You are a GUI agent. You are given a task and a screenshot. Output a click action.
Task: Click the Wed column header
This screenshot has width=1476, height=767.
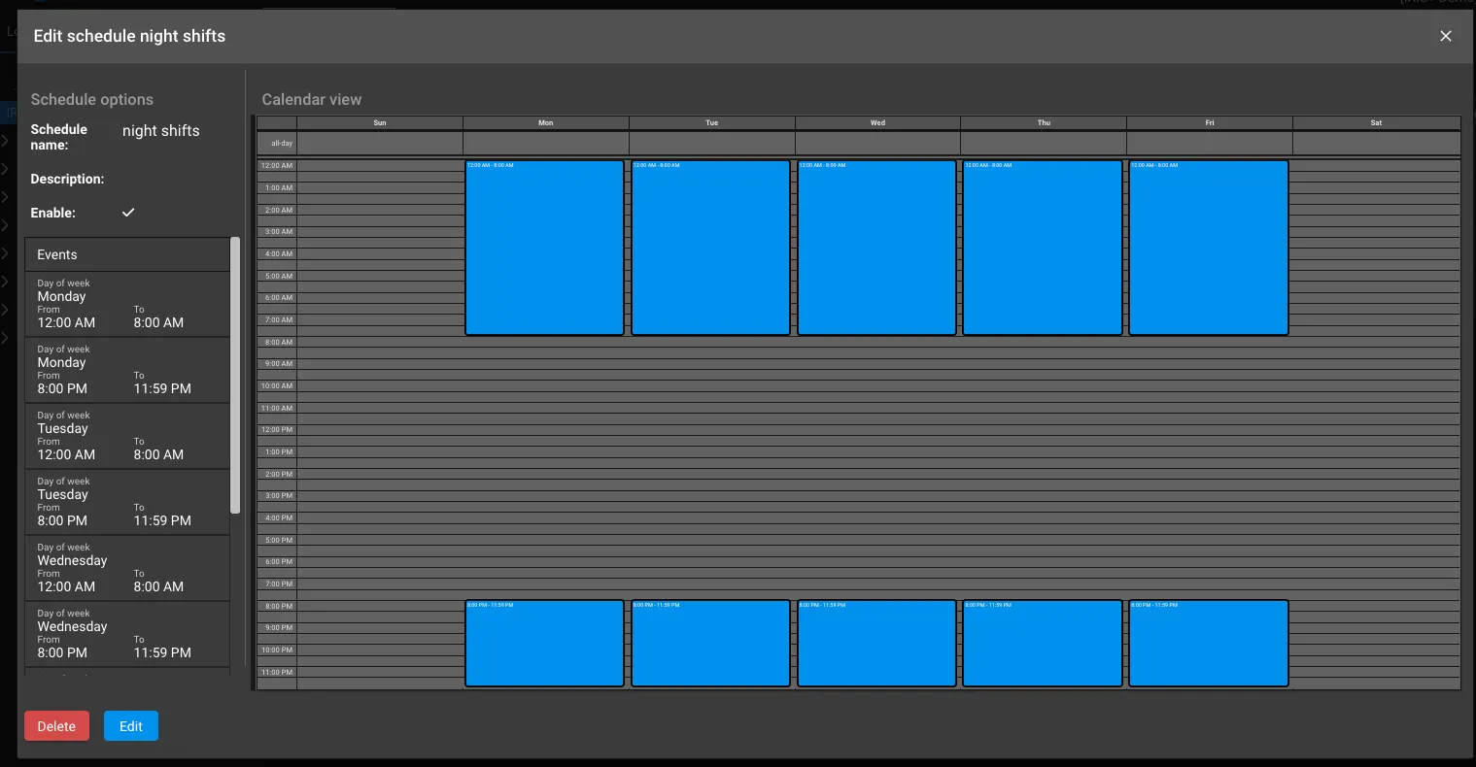(877, 123)
